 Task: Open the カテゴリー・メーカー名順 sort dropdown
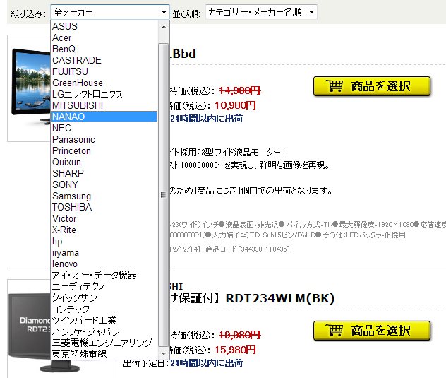click(261, 12)
